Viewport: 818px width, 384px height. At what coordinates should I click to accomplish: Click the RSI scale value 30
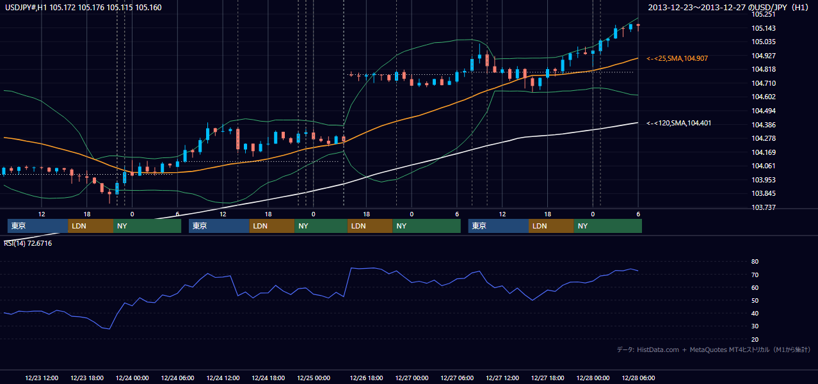tap(755, 326)
